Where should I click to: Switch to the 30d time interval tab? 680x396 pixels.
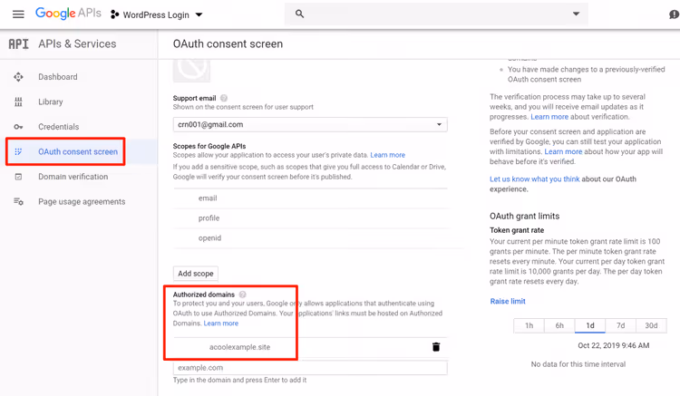(x=651, y=325)
